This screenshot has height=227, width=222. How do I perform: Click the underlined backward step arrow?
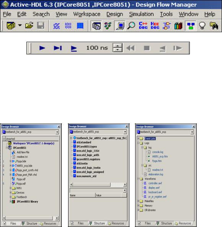(163, 49)
